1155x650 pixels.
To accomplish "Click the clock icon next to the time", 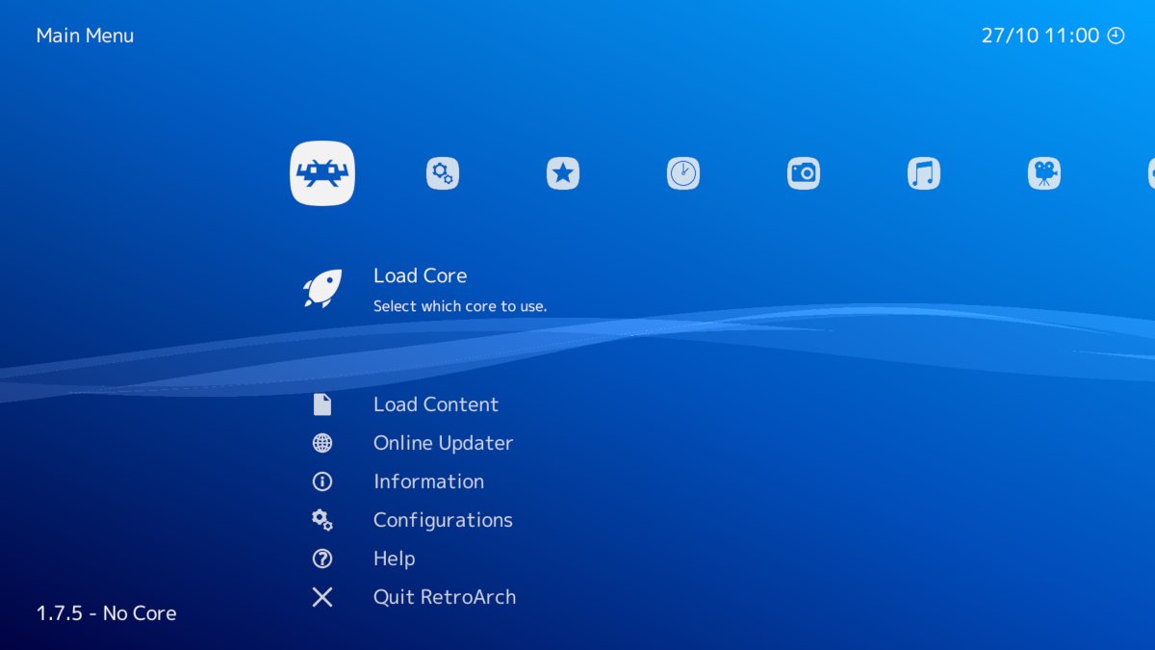I will [x=1116, y=36].
